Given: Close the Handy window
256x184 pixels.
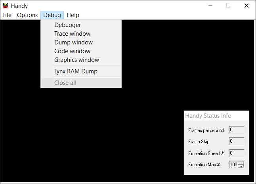Looking at the screenshot, I should [x=246, y=6].
